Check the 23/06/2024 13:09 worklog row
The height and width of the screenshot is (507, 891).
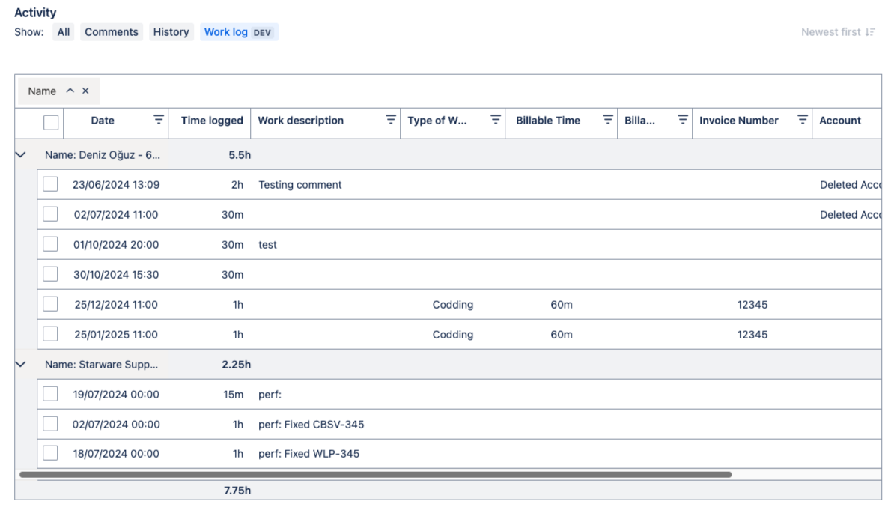point(50,184)
